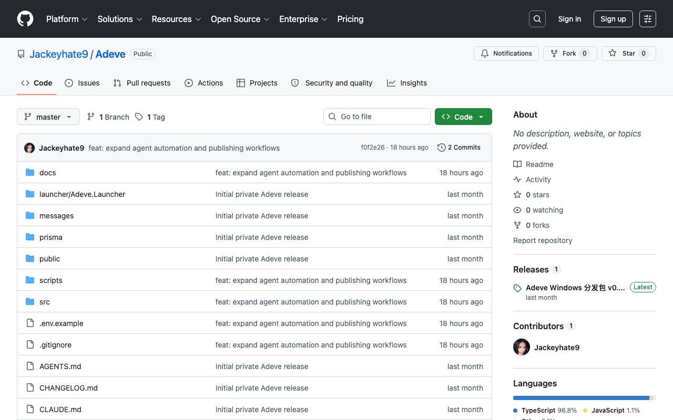View the 1 Branch link
This screenshot has width=673, height=420.
tap(108, 117)
